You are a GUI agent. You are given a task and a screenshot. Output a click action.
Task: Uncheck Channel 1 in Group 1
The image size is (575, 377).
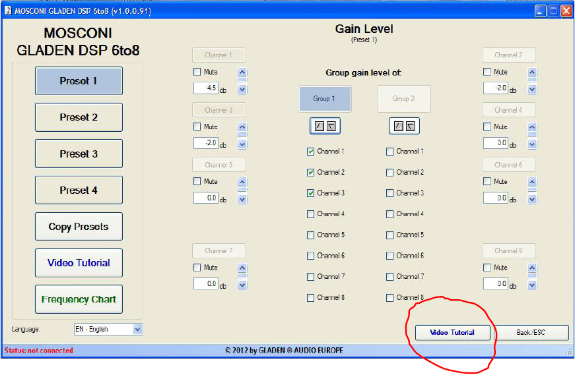tap(310, 152)
